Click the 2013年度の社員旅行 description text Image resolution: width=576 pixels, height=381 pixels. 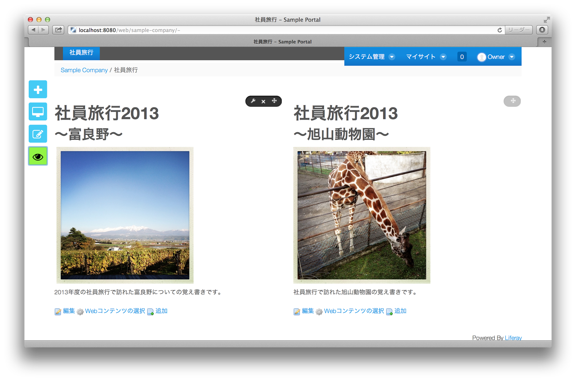point(139,292)
